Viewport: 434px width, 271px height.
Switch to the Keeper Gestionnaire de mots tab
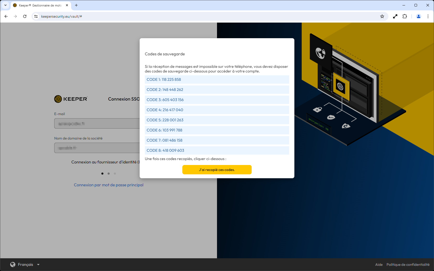click(x=40, y=5)
